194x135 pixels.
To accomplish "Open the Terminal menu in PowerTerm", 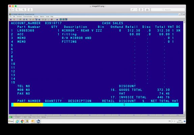I will [19, 17].
